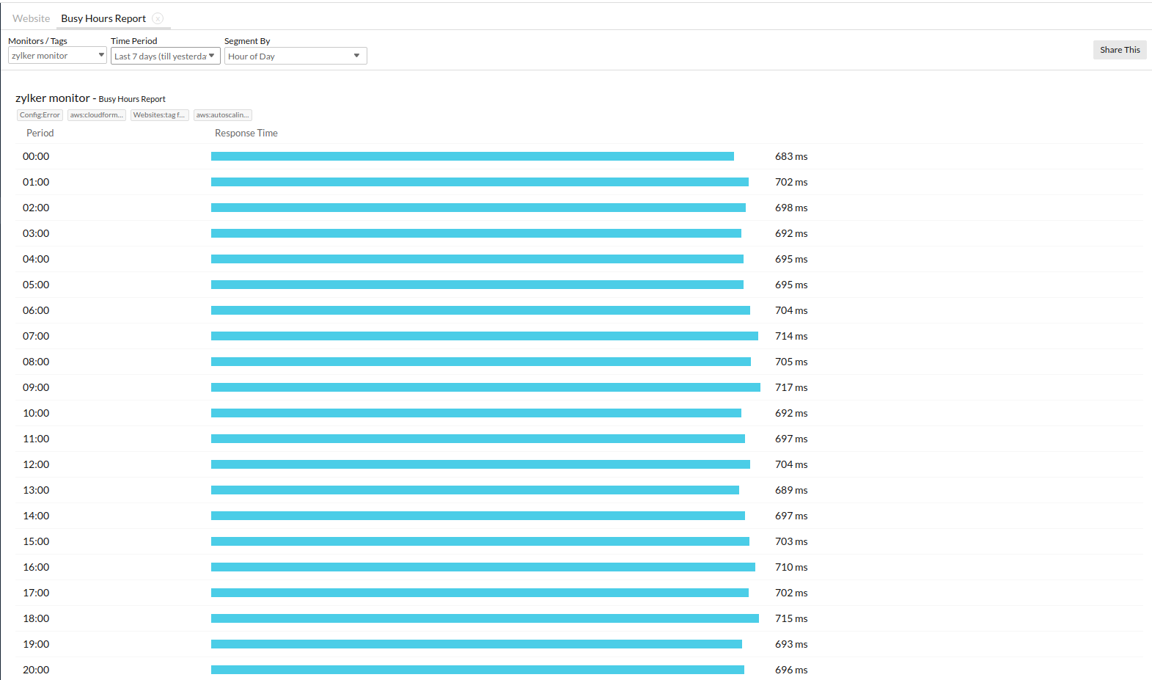This screenshot has width=1152, height=680.
Task: Click the 16:00 period label
Action: pyautogui.click(x=36, y=567)
